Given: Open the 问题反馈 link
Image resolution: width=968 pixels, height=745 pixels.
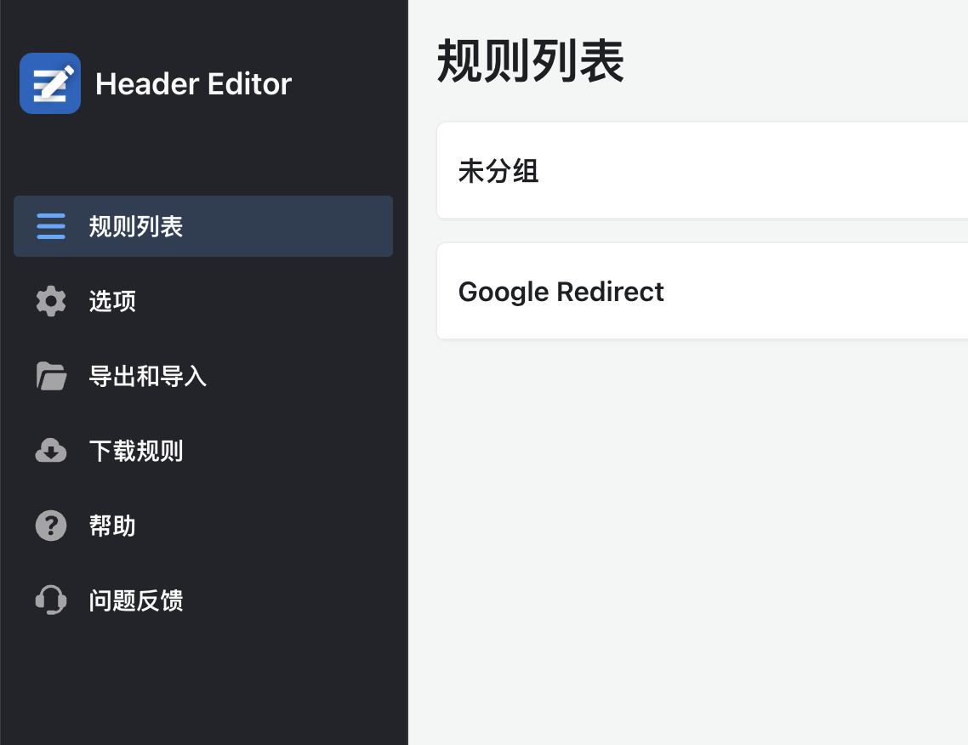Looking at the screenshot, I should (203, 600).
